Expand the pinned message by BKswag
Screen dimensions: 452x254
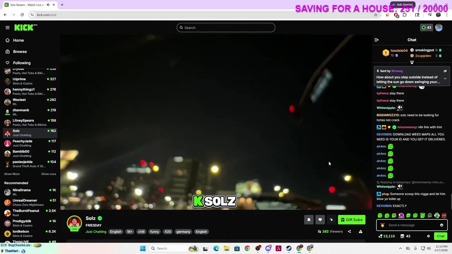445,79
